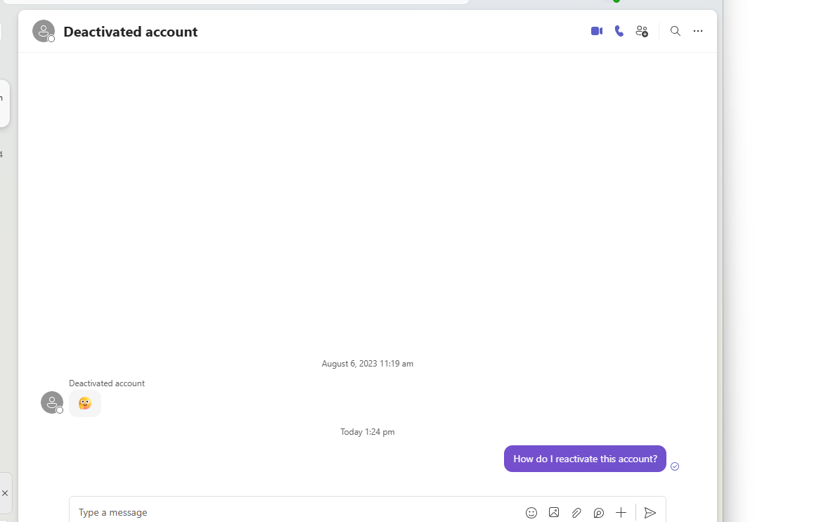Click the 'Deactivated account' sender name label
The height and width of the screenshot is (522, 833).
point(107,383)
